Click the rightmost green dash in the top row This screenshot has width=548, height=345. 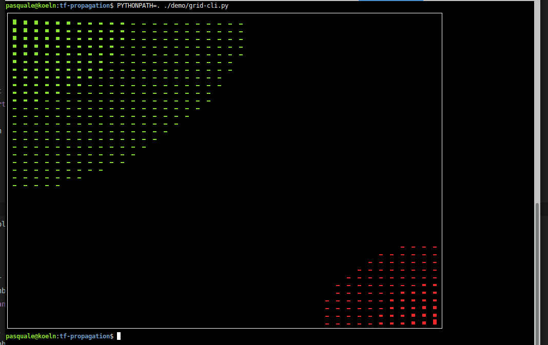click(241, 24)
